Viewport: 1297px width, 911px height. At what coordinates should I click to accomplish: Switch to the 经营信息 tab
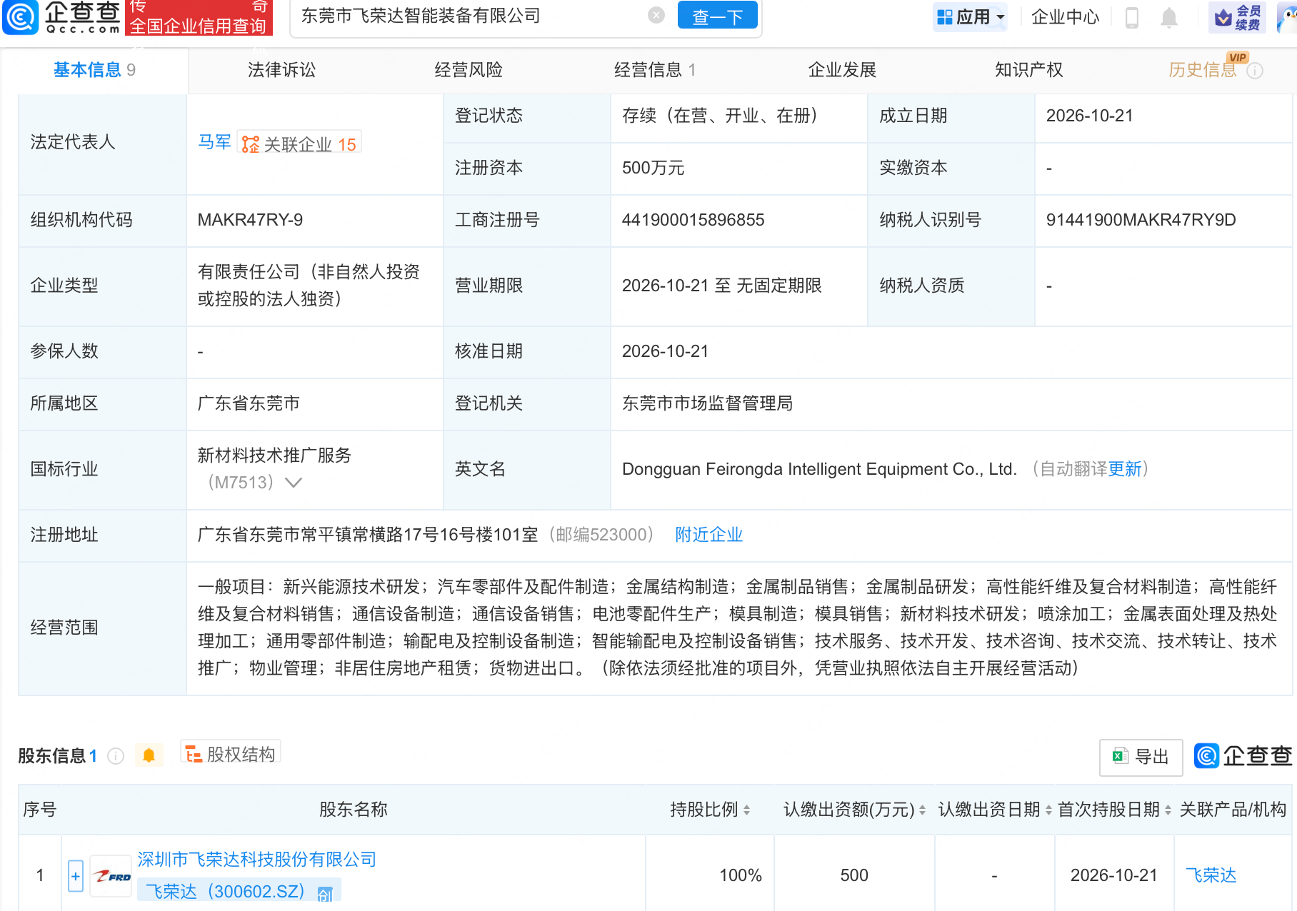[655, 70]
